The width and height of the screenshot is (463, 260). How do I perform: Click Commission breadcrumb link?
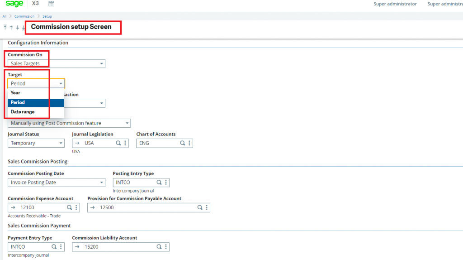click(x=24, y=16)
